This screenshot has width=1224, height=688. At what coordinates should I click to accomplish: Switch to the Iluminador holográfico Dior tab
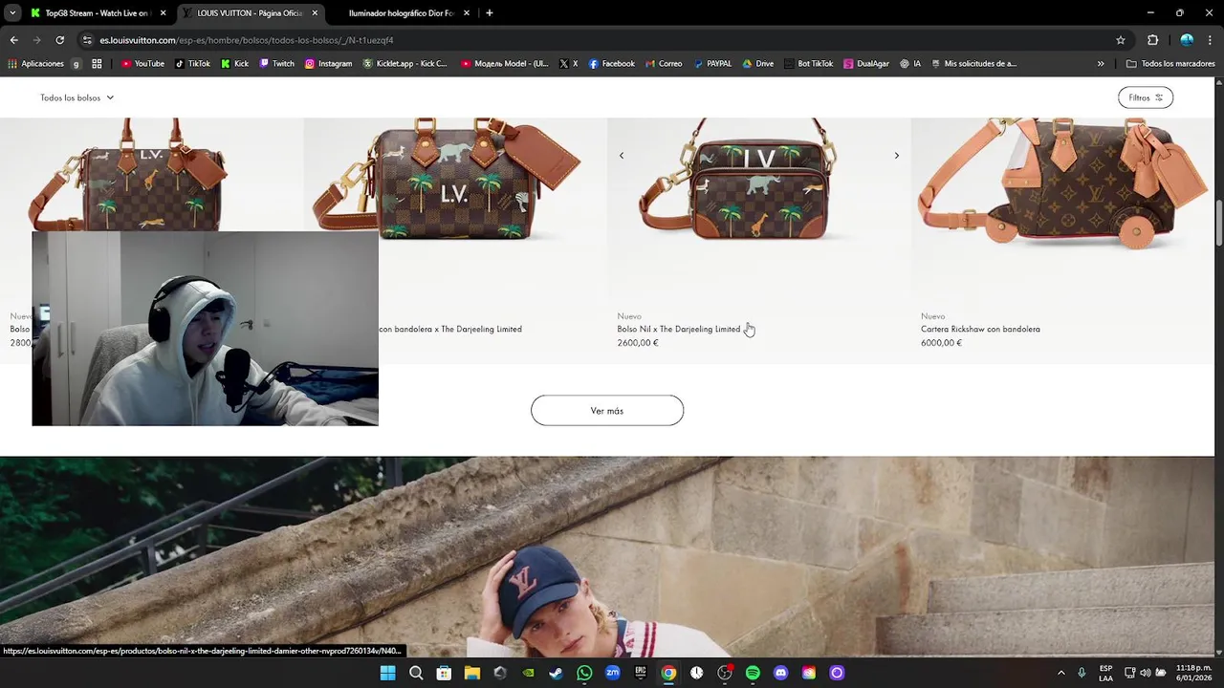401,13
